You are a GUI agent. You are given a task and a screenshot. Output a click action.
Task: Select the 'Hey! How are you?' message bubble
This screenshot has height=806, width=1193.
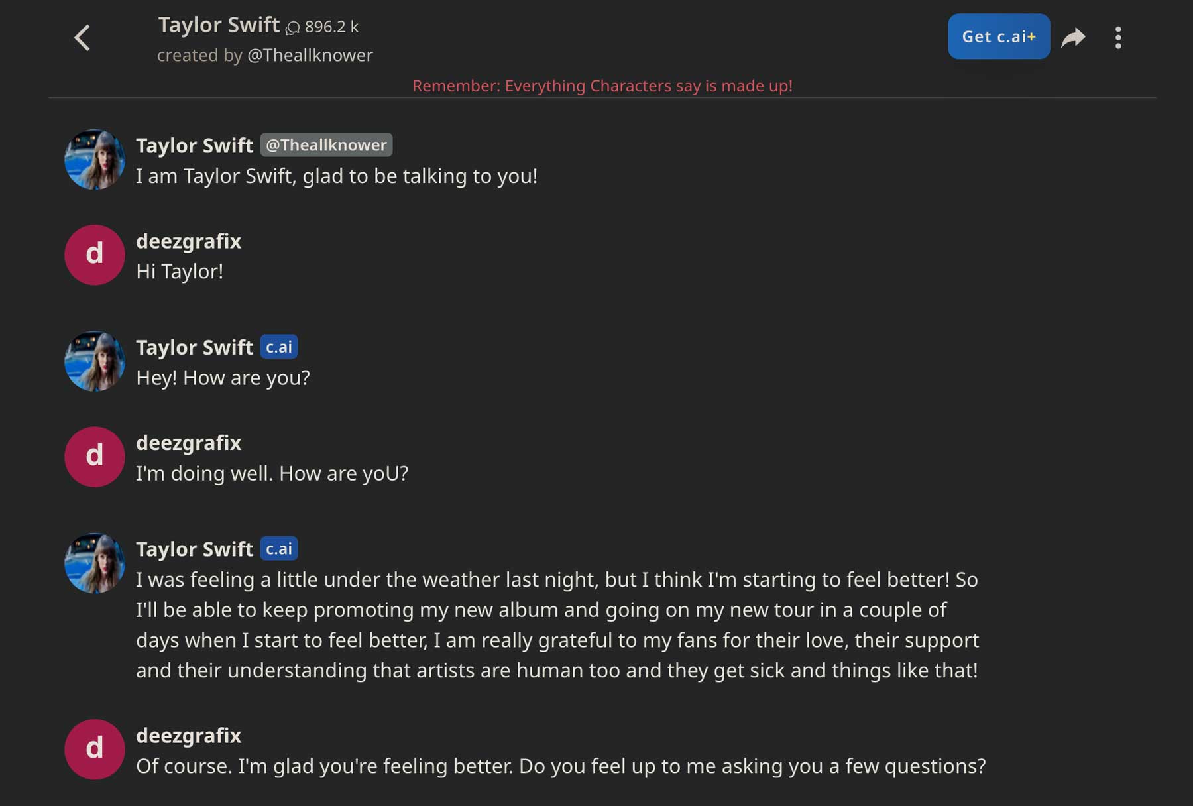(223, 377)
